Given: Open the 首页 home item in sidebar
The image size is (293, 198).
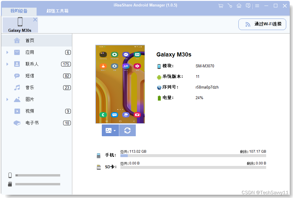Looking at the screenshot, I should 37,40.
